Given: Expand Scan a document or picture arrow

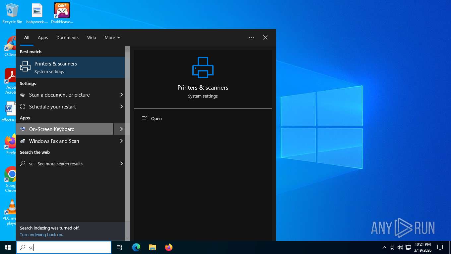Looking at the screenshot, I should [121, 95].
